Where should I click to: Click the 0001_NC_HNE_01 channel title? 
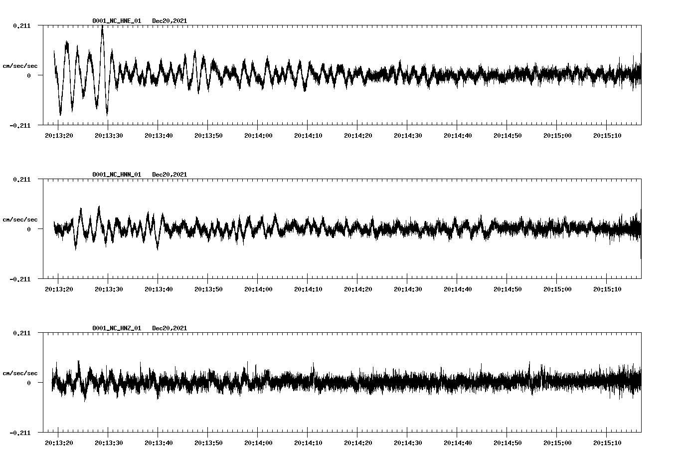(x=117, y=21)
